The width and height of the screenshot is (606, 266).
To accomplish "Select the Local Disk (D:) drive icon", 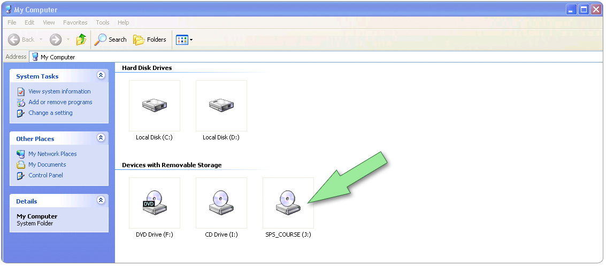I will [x=221, y=105].
